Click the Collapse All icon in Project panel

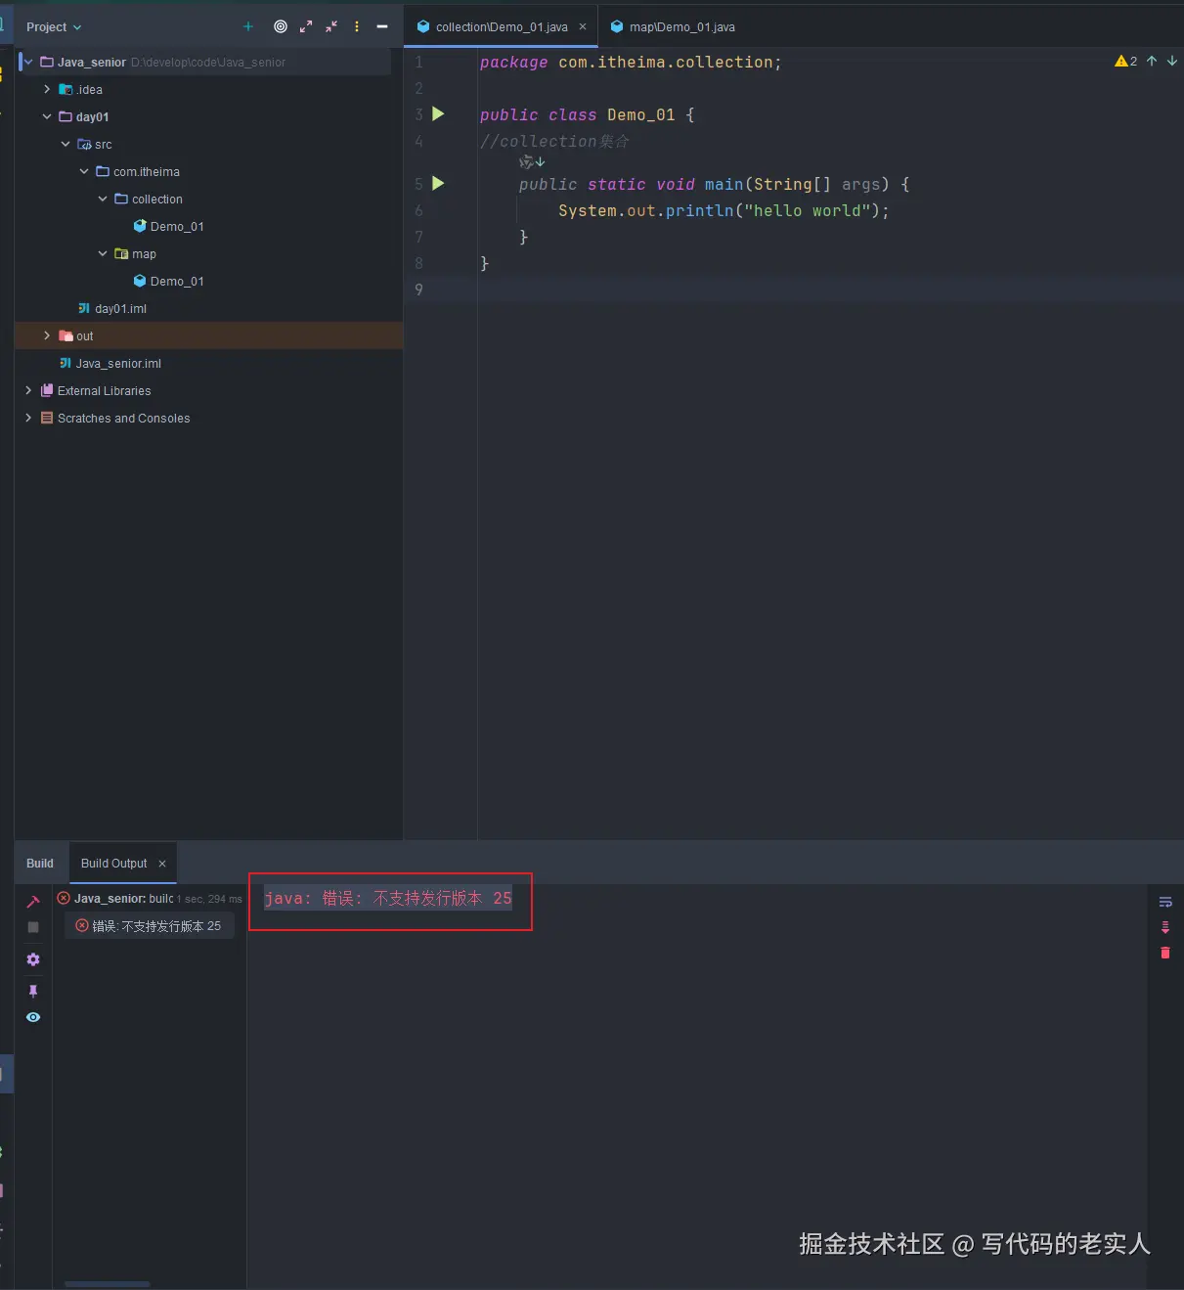point(331,26)
